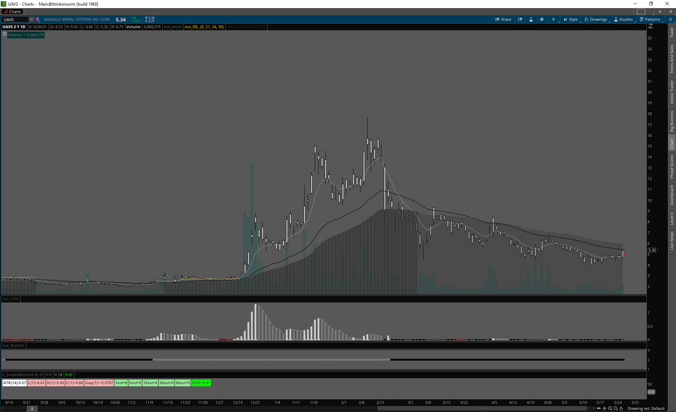This screenshot has height=412, width=676.
Task: Click the expand time axis arrows icon
Action: coord(599,408)
